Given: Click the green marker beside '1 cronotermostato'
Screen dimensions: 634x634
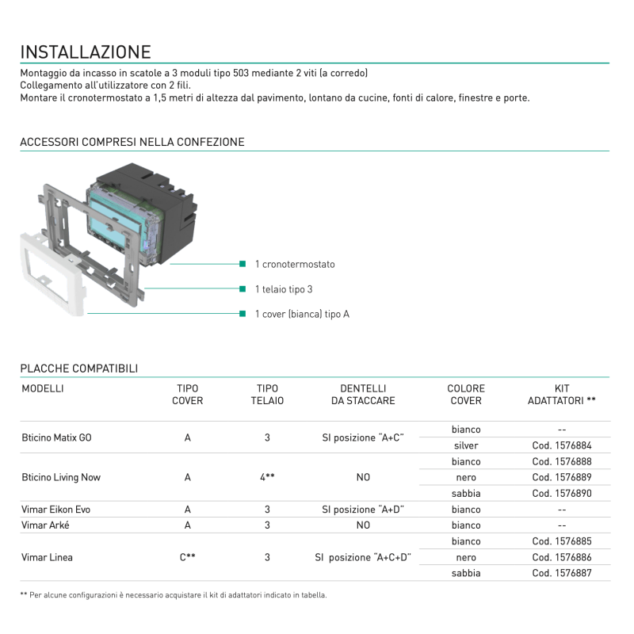Looking at the screenshot, I should coord(243,264).
